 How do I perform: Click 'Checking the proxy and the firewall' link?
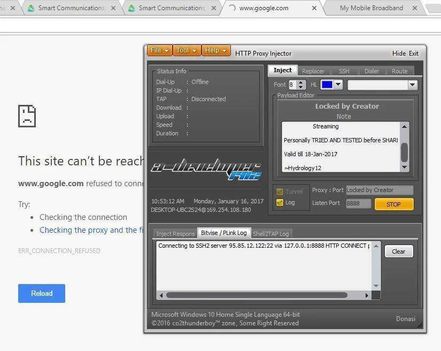click(x=92, y=230)
